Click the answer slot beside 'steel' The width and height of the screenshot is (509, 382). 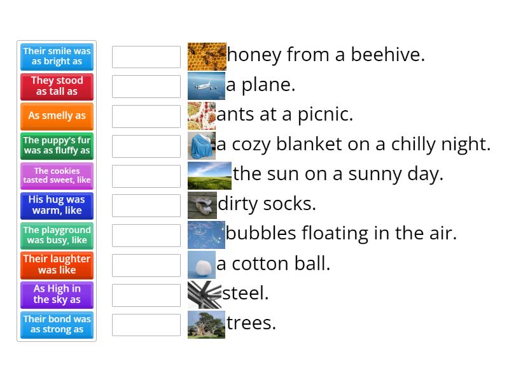pos(146,294)
